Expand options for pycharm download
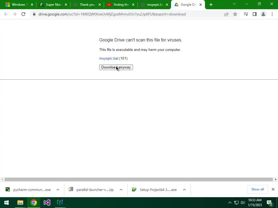The height and width of the screenshot is (208, 278). pyautogui.click(x=58, y=190)
